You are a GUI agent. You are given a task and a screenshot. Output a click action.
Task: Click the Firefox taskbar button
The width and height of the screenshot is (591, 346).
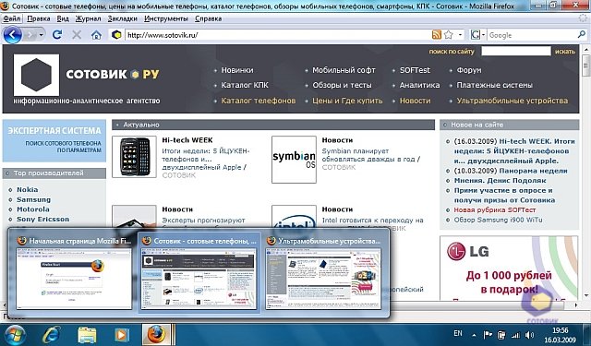pyautogui.click(x=156, y=335)
